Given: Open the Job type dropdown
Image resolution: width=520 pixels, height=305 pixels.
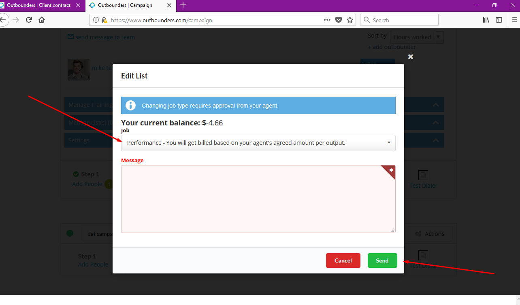Looking at the screenshot, I should [x=258, y=143].
